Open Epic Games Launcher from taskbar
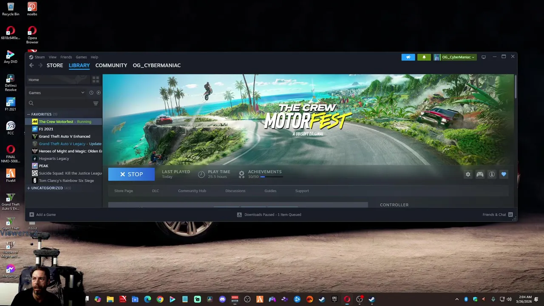Image resolution: width=544 pixels, height=306 pixels. 334,299
